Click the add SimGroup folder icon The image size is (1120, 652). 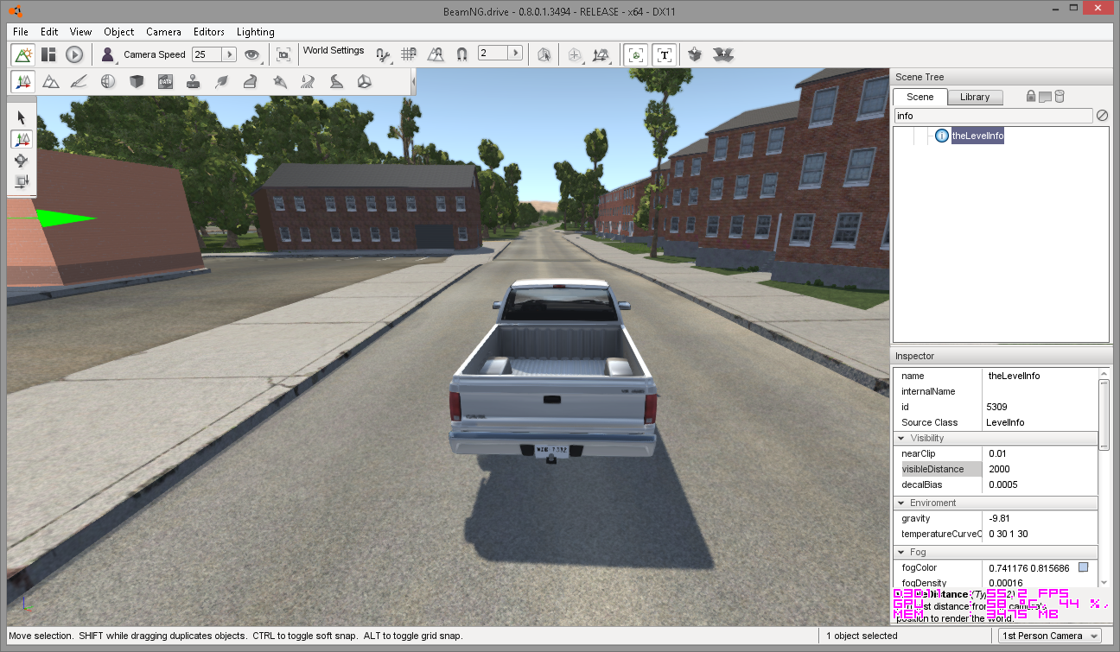coord(1045,97)
